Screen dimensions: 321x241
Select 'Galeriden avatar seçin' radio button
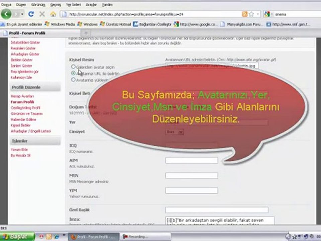73,67
